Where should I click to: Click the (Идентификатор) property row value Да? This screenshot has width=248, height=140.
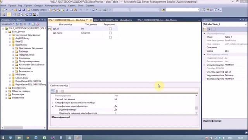click(x=115, y=110)
